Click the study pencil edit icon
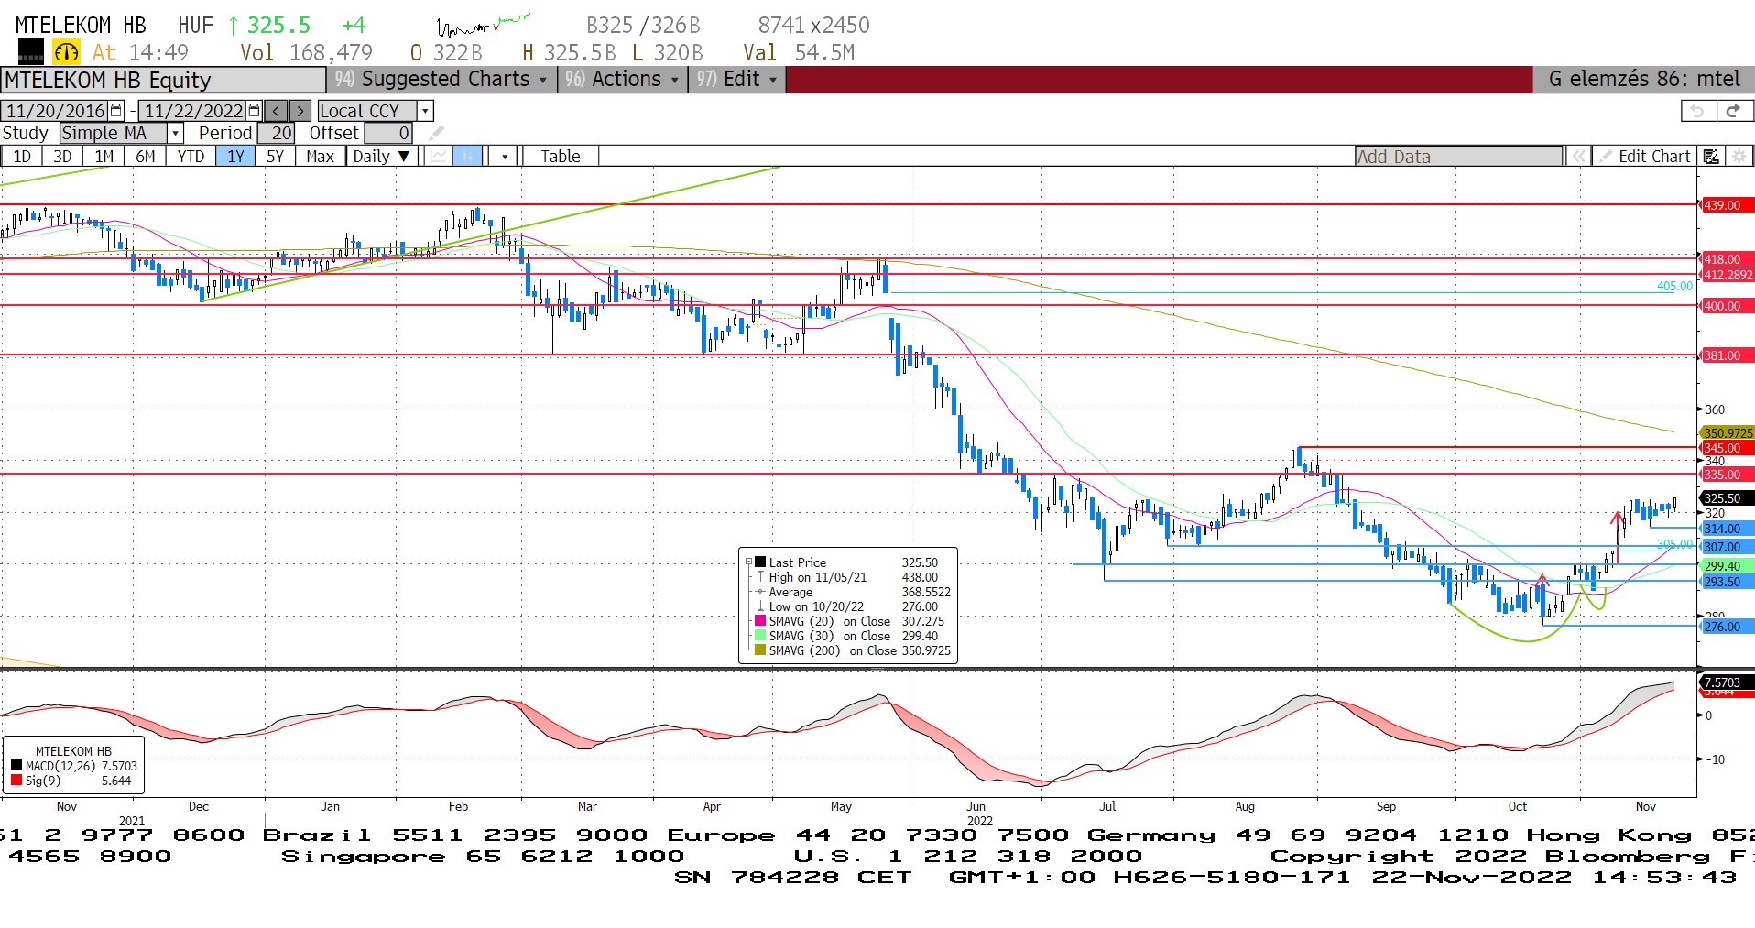 tap(436, 134)
